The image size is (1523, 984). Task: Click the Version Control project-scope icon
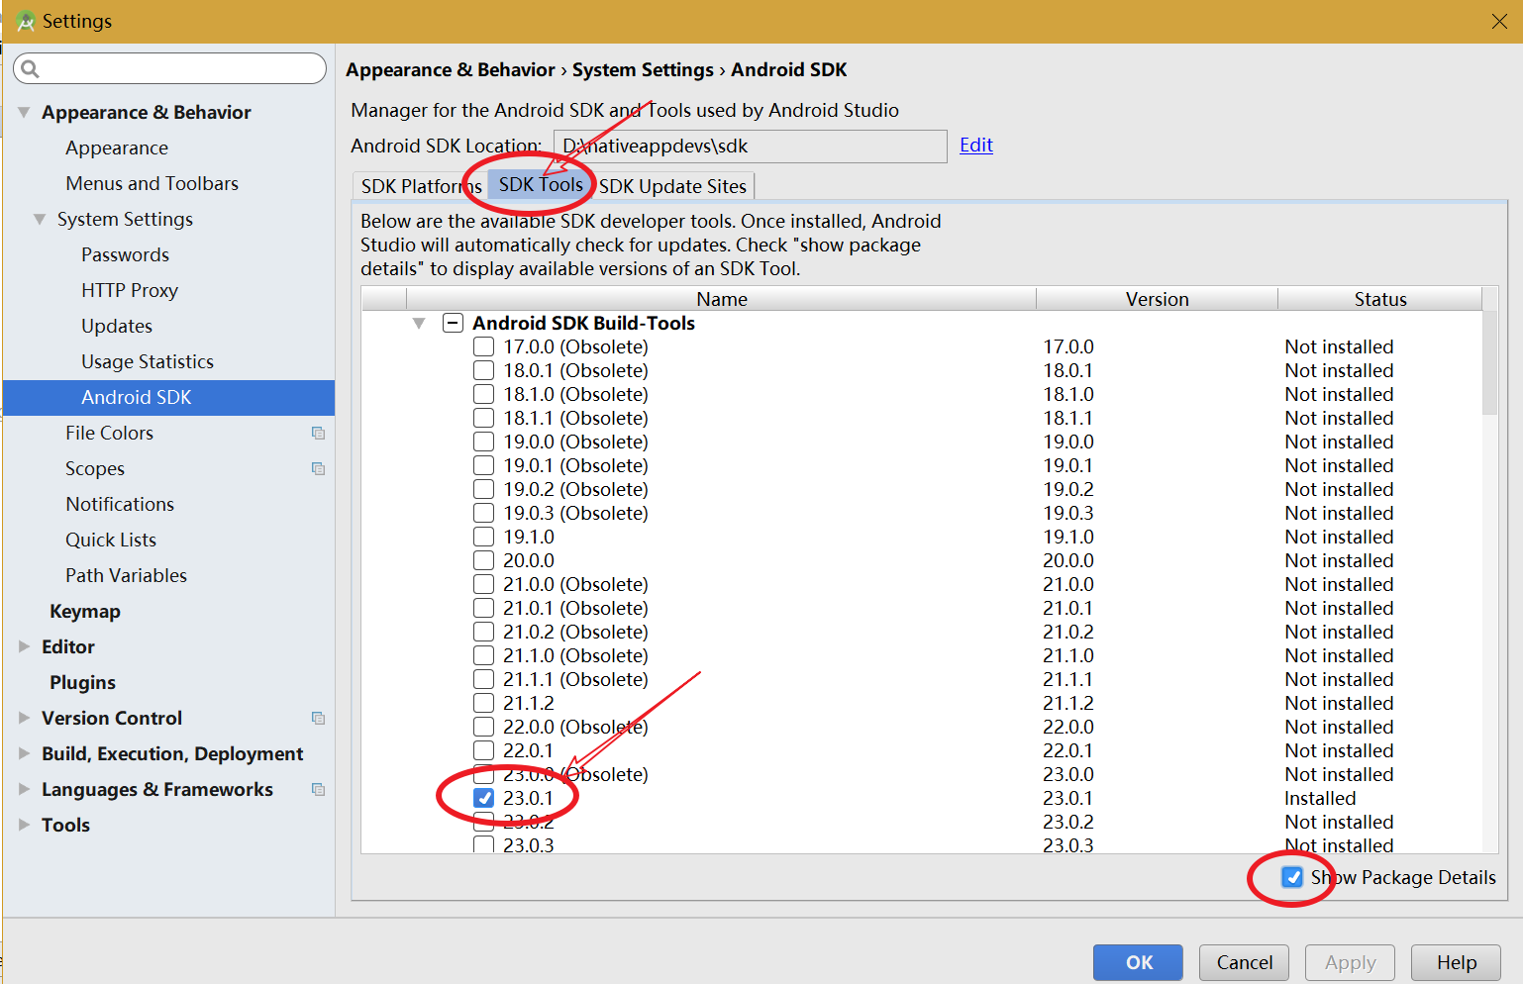click(318, 718)
